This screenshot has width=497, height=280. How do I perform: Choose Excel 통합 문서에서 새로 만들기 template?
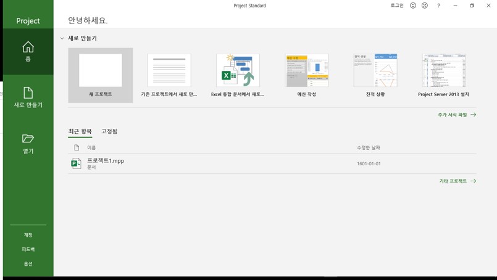[238, 75]
